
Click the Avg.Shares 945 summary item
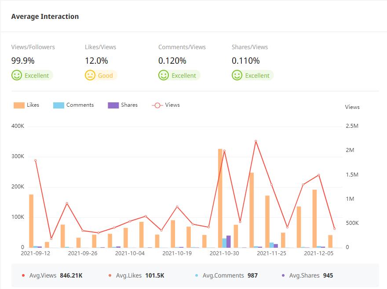point(307,275)
